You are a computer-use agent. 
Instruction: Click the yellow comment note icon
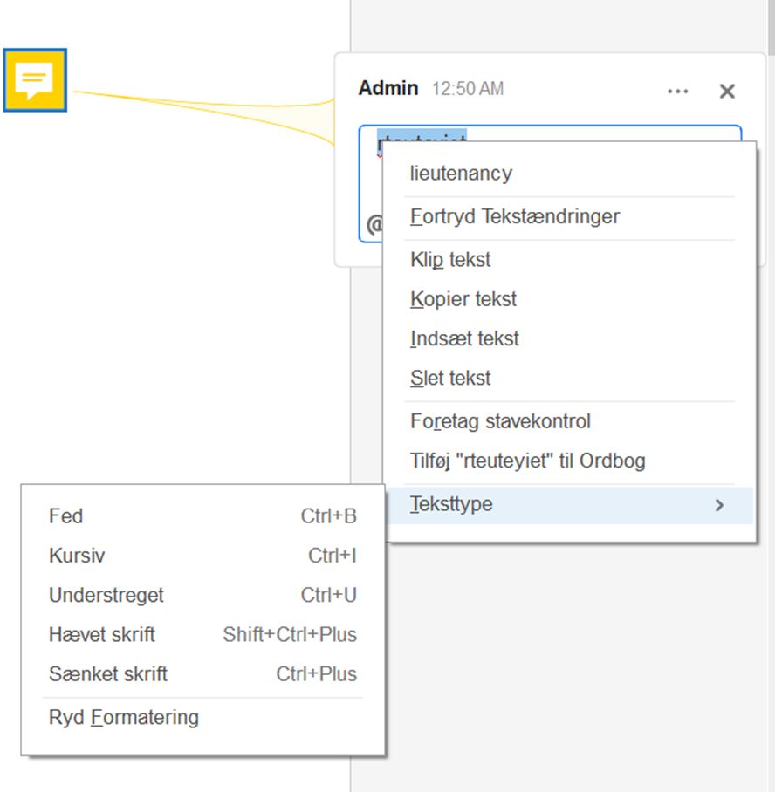35,80
